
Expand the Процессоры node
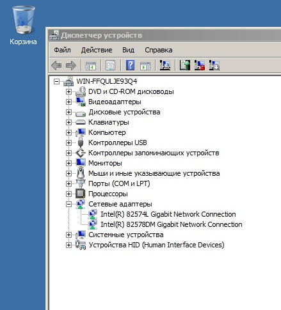(68, 194)
